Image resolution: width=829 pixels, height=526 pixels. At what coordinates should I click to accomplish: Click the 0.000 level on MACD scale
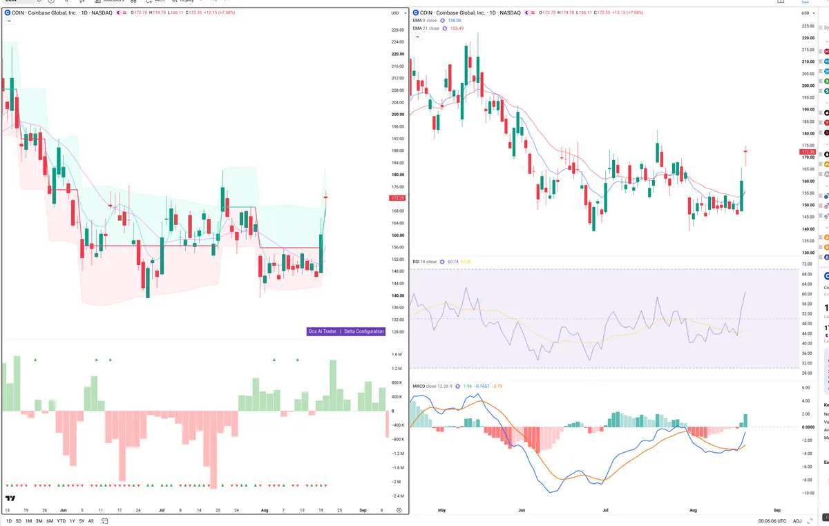click(808, 427)
